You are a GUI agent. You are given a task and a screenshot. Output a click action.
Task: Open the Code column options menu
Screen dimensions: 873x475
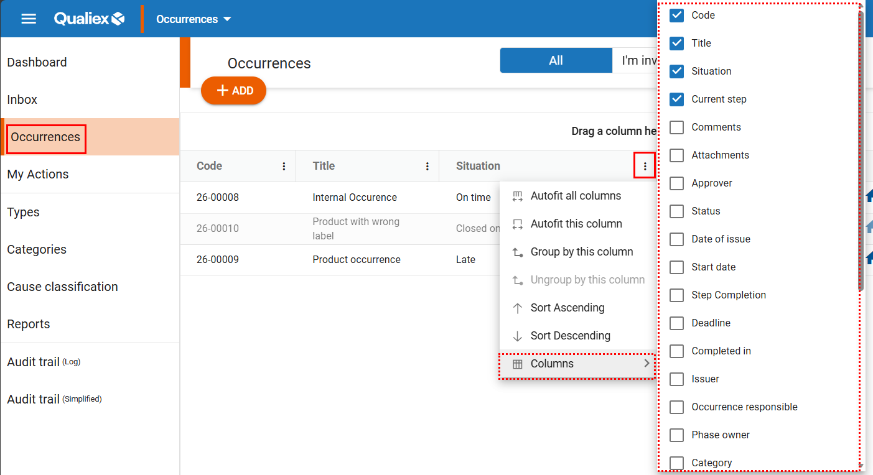click(x=284, y=166)
